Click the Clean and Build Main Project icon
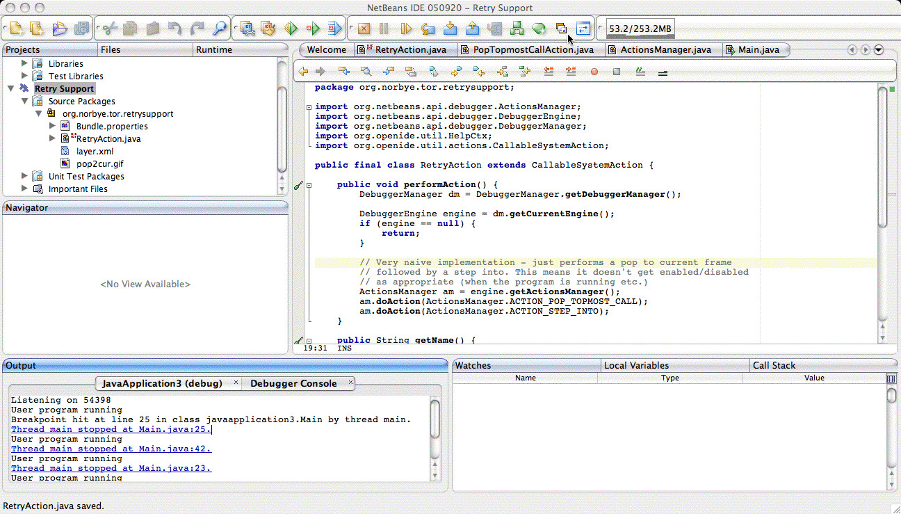Screen dimensions: 901x514 [268, 29]
